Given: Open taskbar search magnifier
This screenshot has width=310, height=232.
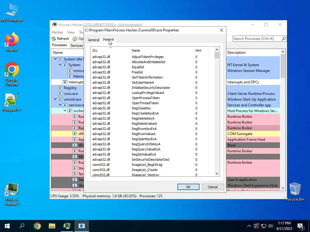Looking at the screenshot, I should tap(22, 226).
